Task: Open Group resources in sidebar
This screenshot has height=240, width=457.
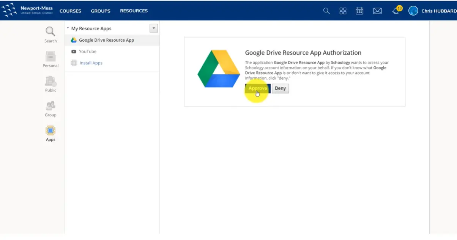Action: pyautogui.click(x=50, y=109)
